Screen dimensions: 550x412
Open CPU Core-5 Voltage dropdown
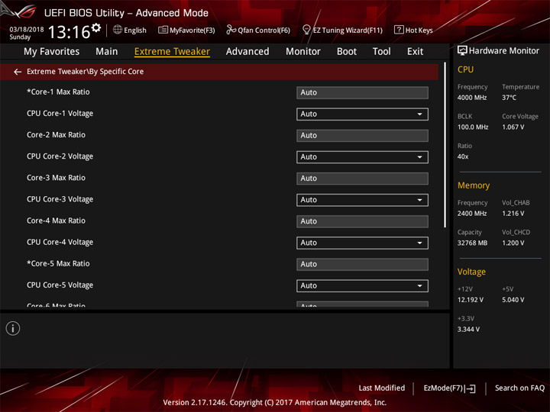362,286
